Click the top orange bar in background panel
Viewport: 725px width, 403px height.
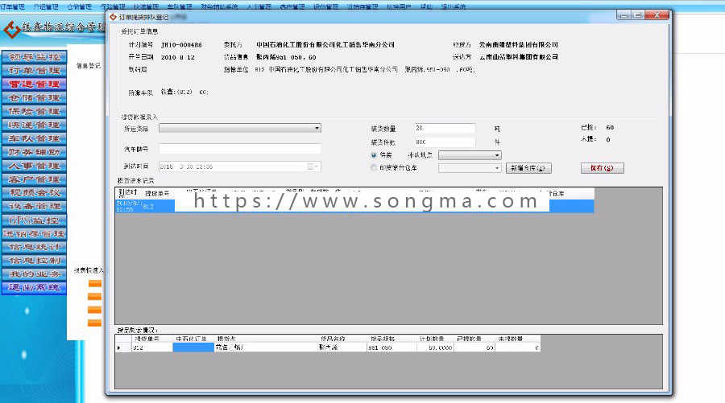(x=95, y=283)
